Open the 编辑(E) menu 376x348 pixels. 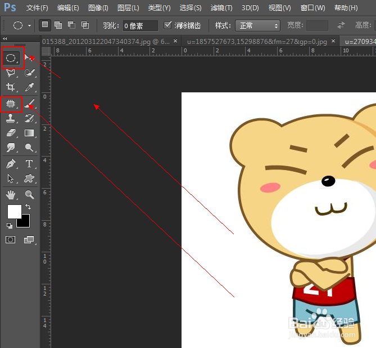pos(68,8)
